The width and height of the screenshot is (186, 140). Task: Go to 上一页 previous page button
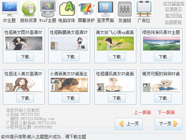tap(129, 124)
